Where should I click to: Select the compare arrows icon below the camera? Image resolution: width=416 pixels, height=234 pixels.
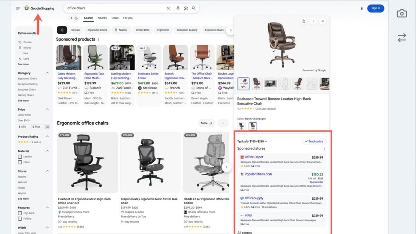point(401,38)
